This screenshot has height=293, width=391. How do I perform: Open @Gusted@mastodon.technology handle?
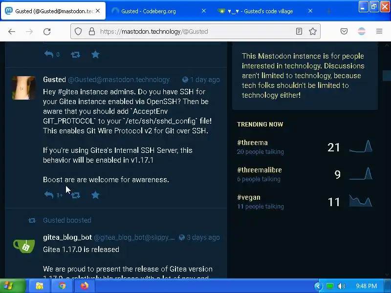point(119,80)
